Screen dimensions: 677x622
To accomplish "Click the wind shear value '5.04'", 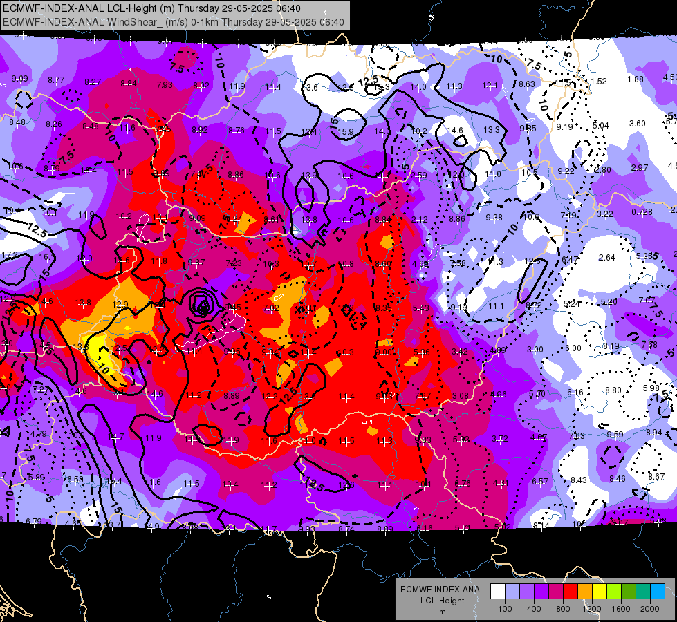I will click(600, 126).
